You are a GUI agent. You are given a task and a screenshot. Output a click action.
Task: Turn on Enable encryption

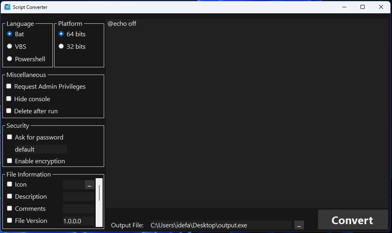(10, 161)
